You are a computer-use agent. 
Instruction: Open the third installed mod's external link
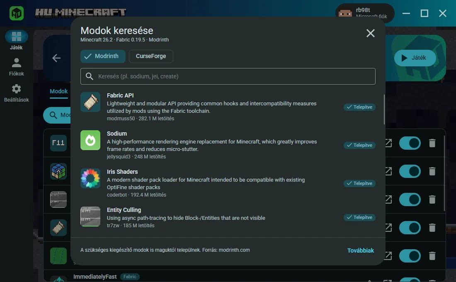pos(389,199)
